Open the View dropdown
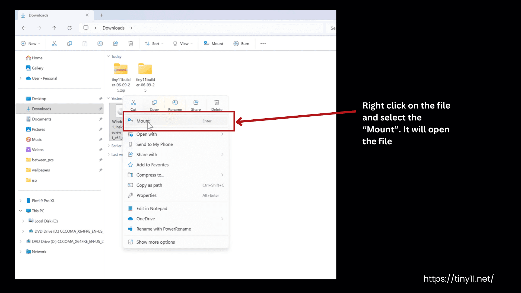The height and width of the screenshot is (293, 521). [183, 43]
